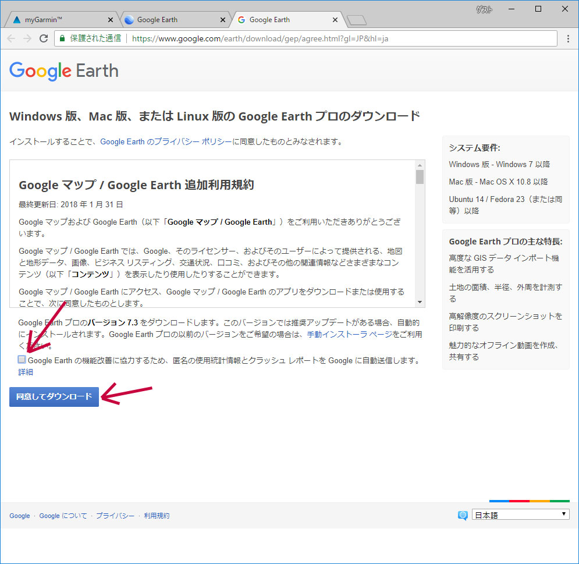Click the terms box scrollbar thumb

[420, 177]
